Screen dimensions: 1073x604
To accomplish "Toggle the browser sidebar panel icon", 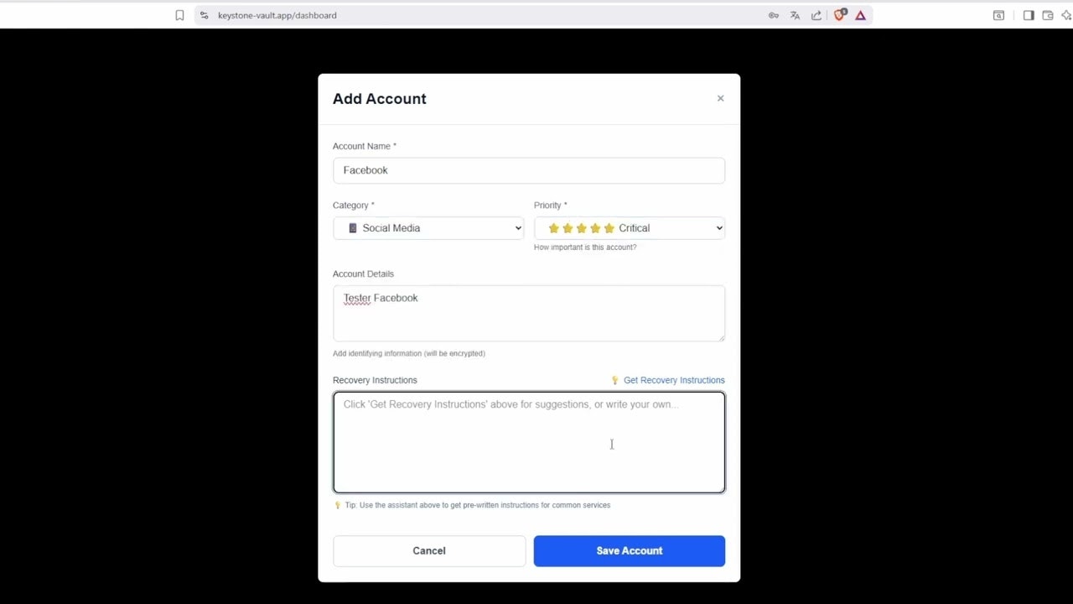I will click(x=1029, y=15).
